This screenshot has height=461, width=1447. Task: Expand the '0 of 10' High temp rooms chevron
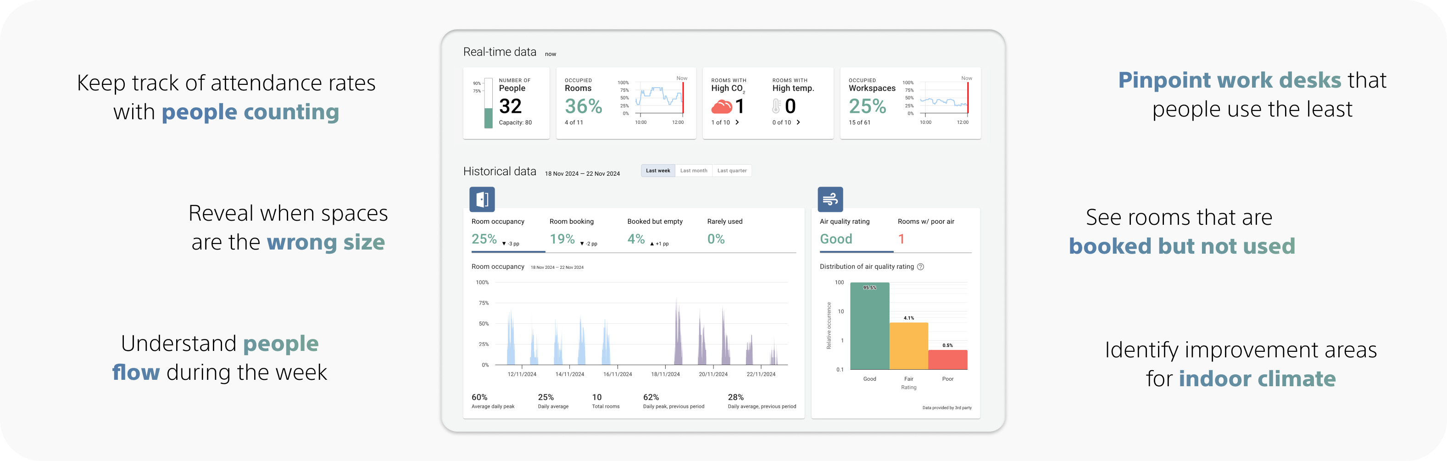(x=798, y=122)
